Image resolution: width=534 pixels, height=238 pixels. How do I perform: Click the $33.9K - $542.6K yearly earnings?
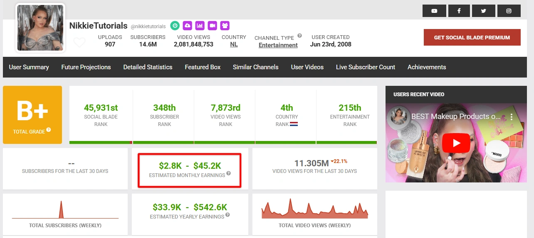point(190,207)
